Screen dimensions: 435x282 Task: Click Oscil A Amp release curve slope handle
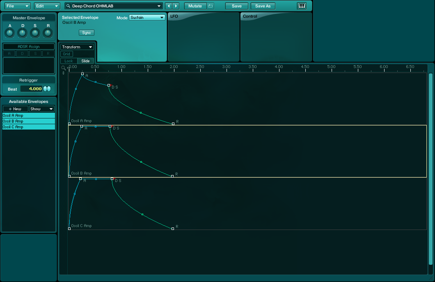click(x=141, y=113)
